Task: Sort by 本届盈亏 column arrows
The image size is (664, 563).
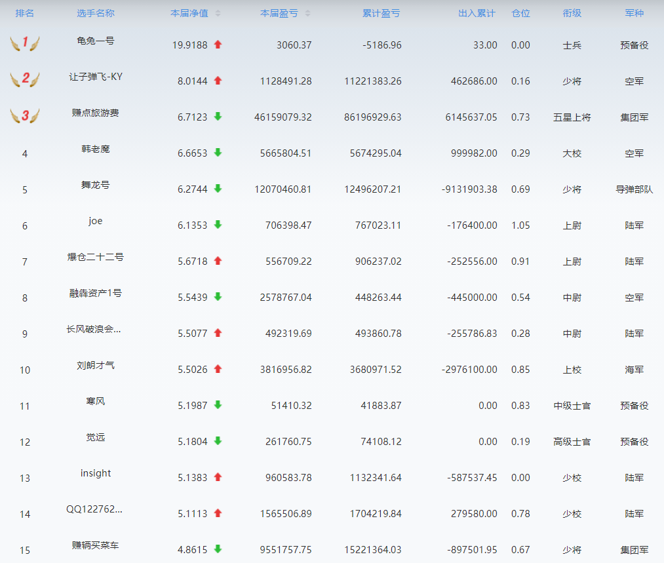Action: [307, 14]
